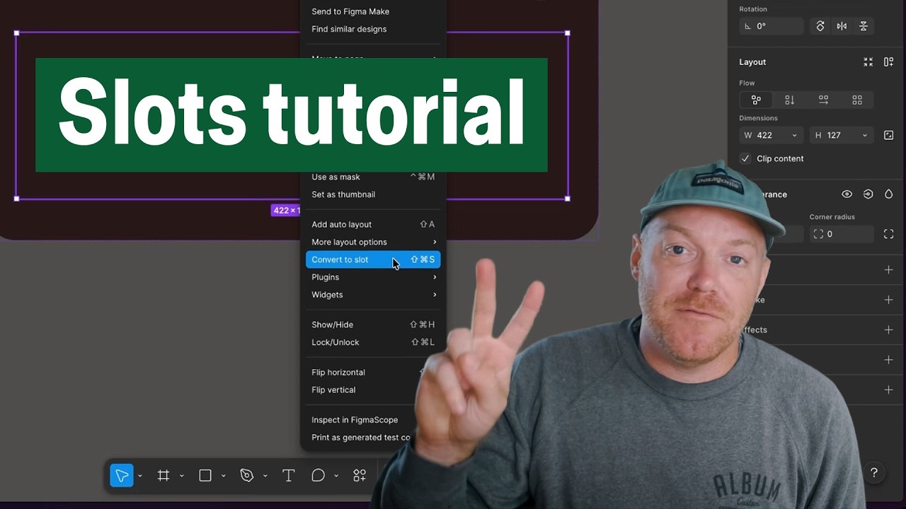Click flip horizontal icon beside Rotation field
906x509 pixels.
(x=842, y=26)
